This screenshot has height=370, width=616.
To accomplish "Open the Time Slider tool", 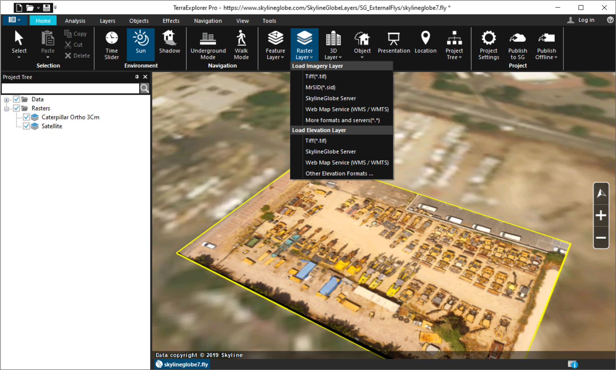I will (x=112, y=45).
